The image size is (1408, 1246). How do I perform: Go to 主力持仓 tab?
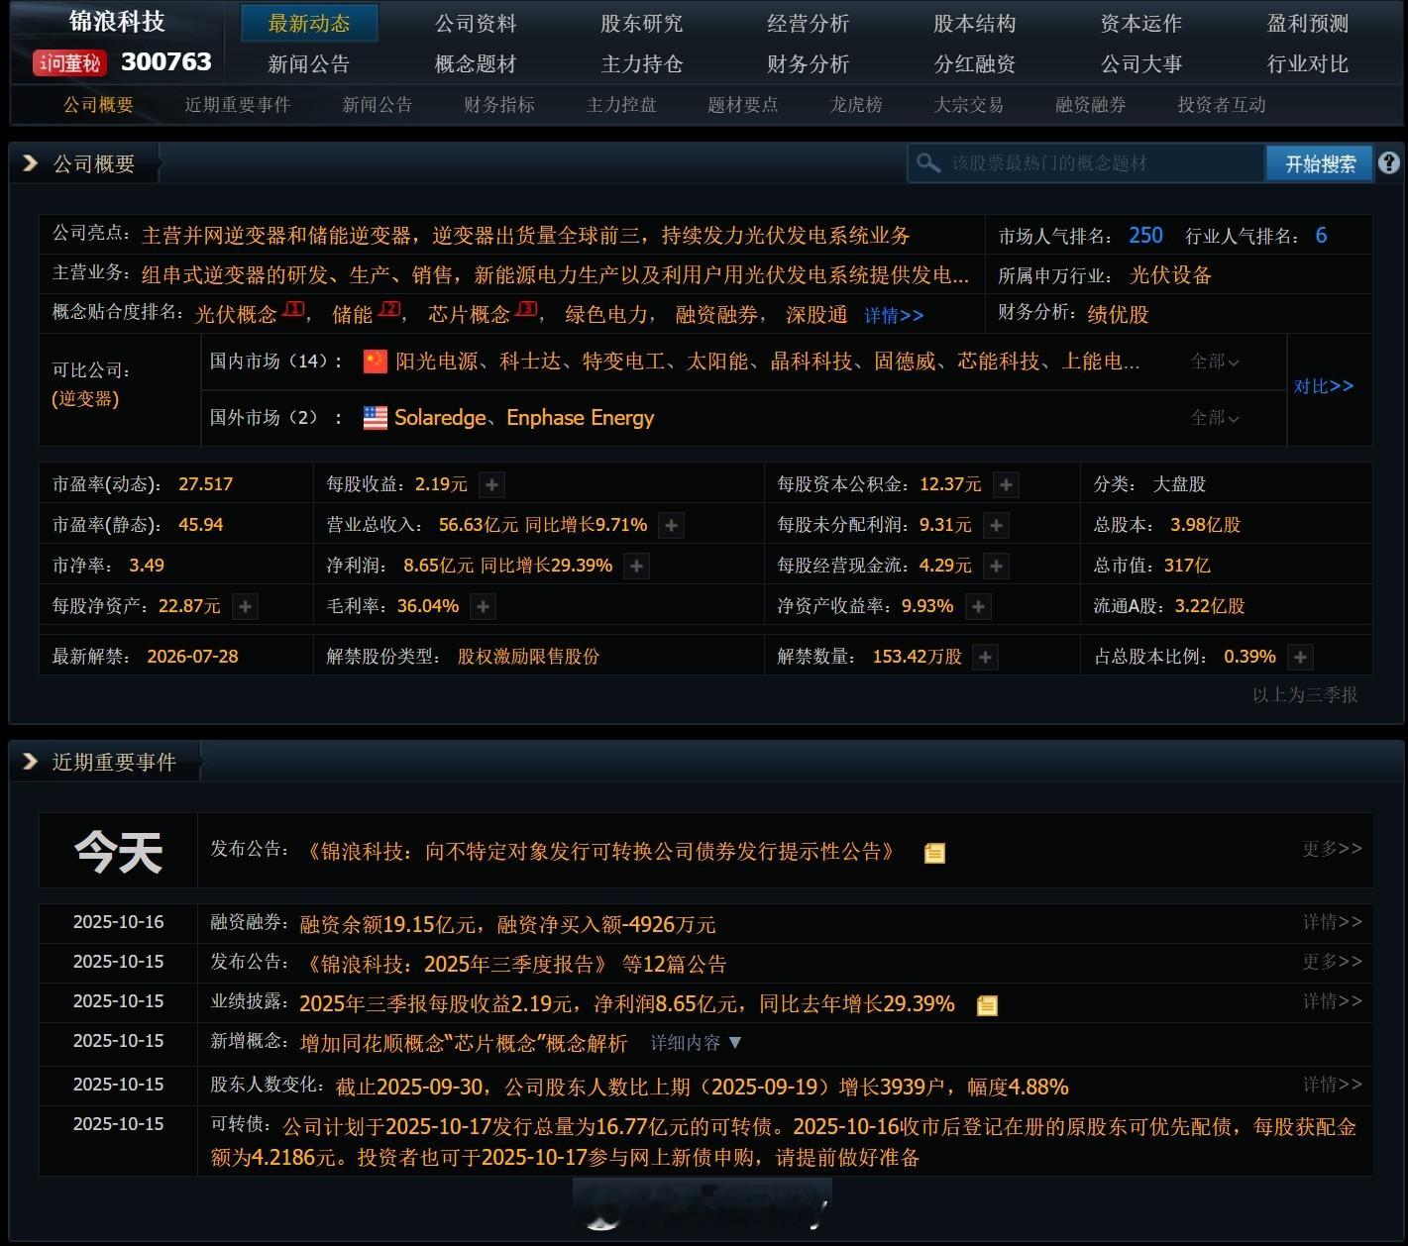tap(642, 64)
